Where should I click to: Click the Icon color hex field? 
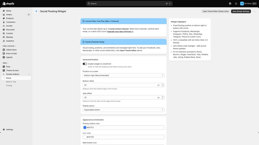(x=123, y=137)
